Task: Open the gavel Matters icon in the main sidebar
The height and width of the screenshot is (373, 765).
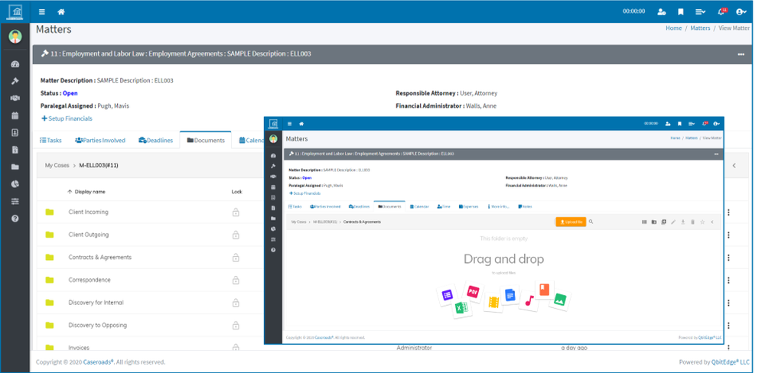Action: [15, 81]
